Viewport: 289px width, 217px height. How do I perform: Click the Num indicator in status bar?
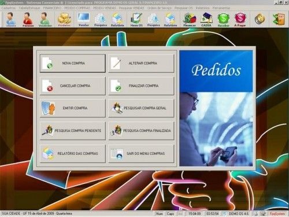(x=160, y=214)
